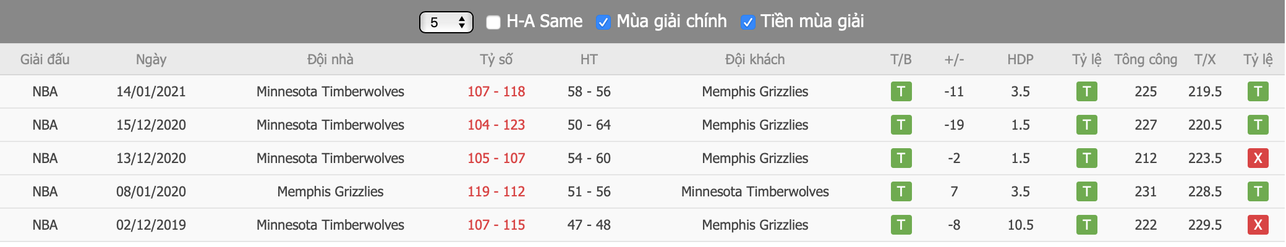Click the last green T badge in 08/01/2020 row
The height and width of the screenshot is (247, 1286).
[1258, 191]
